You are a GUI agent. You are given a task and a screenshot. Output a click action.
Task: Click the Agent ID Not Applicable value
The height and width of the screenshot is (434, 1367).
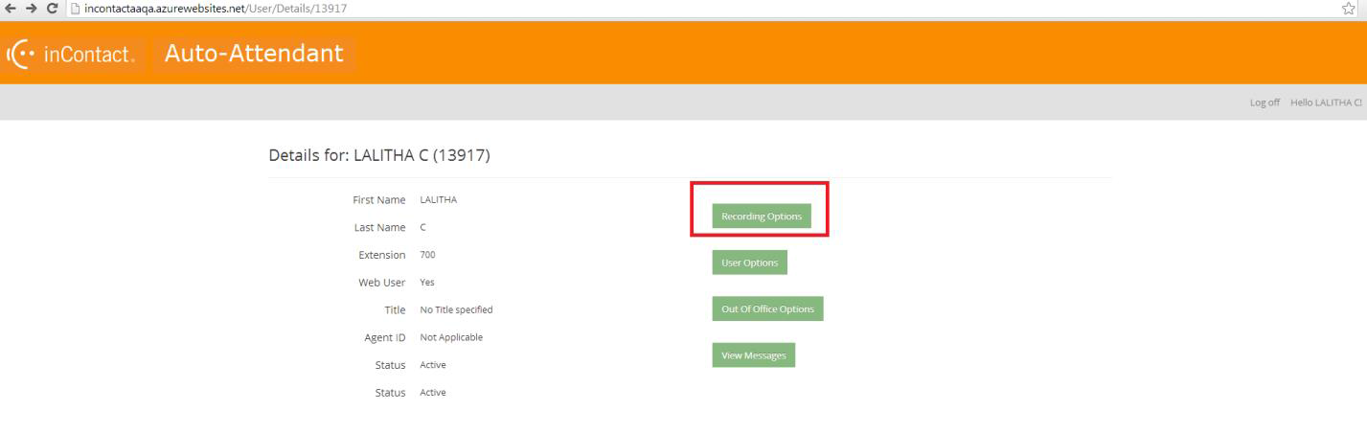point(451,337)
